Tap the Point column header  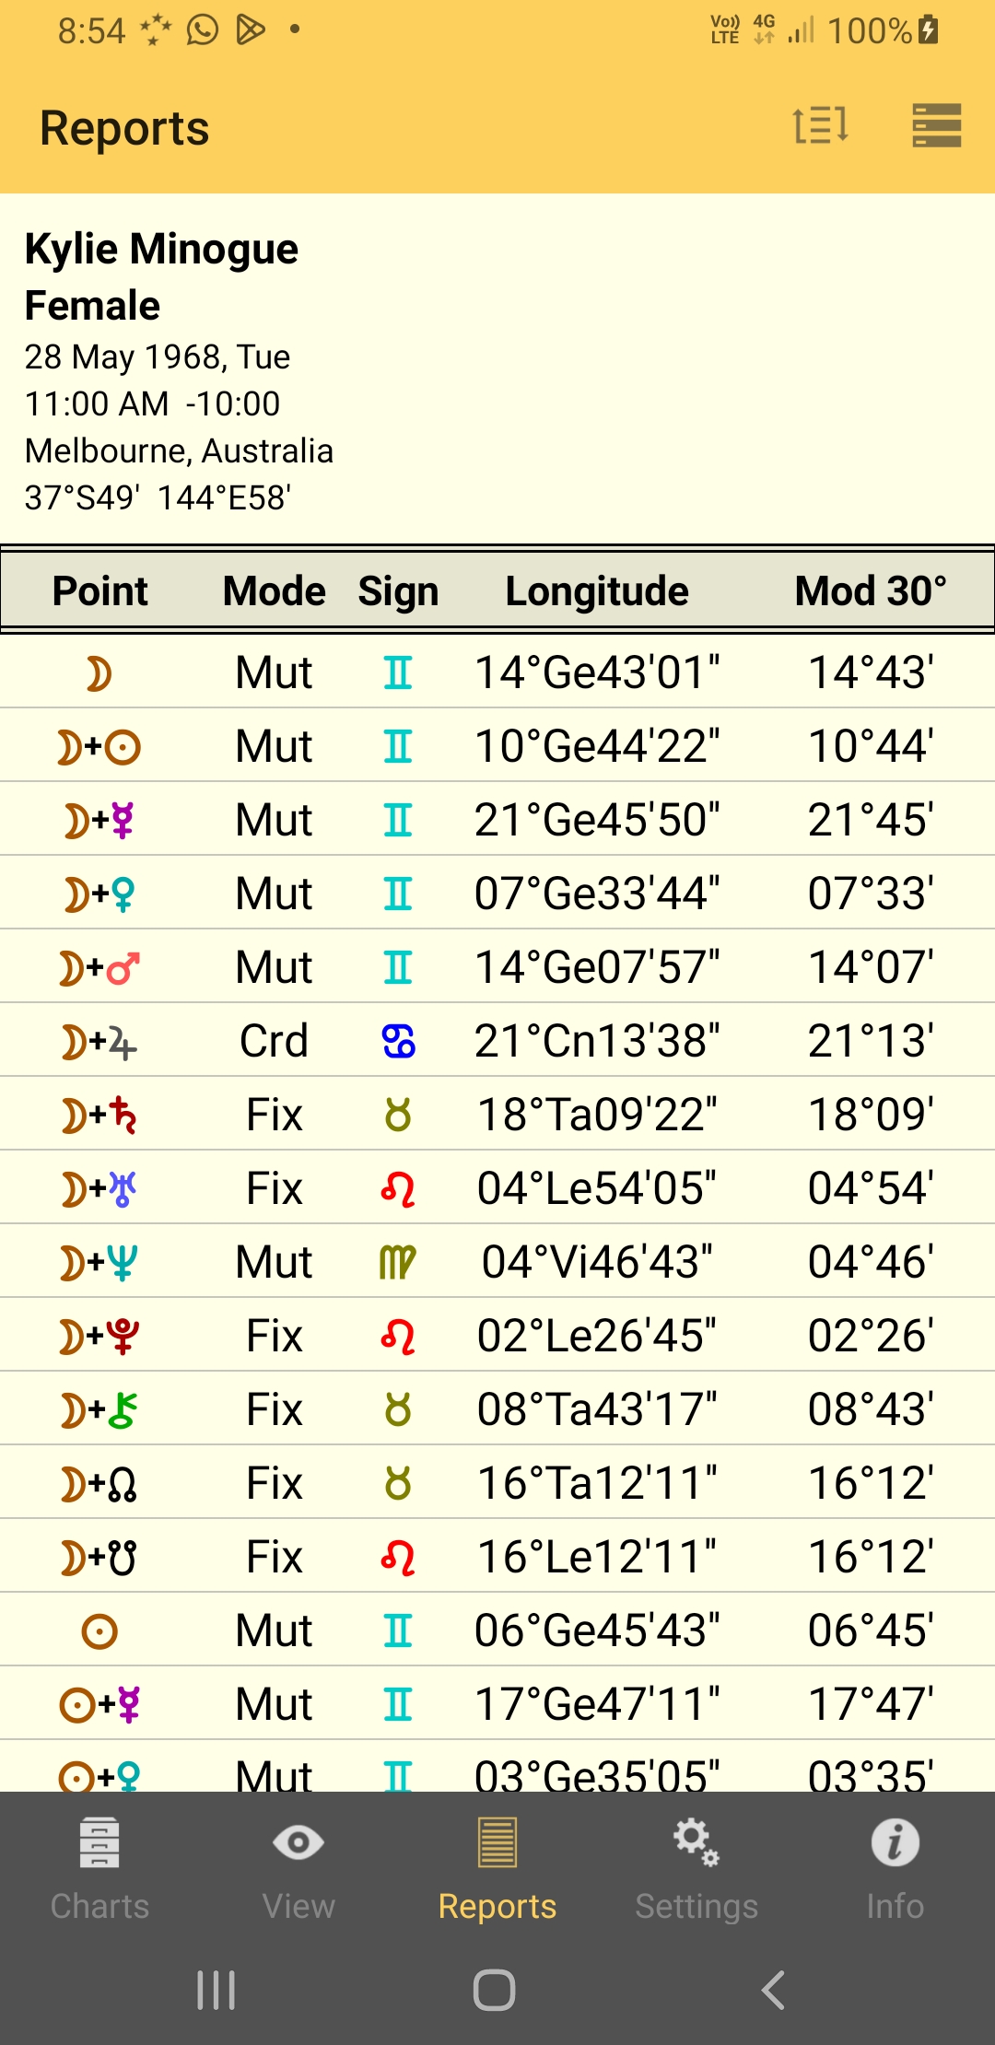coord(99,590)
